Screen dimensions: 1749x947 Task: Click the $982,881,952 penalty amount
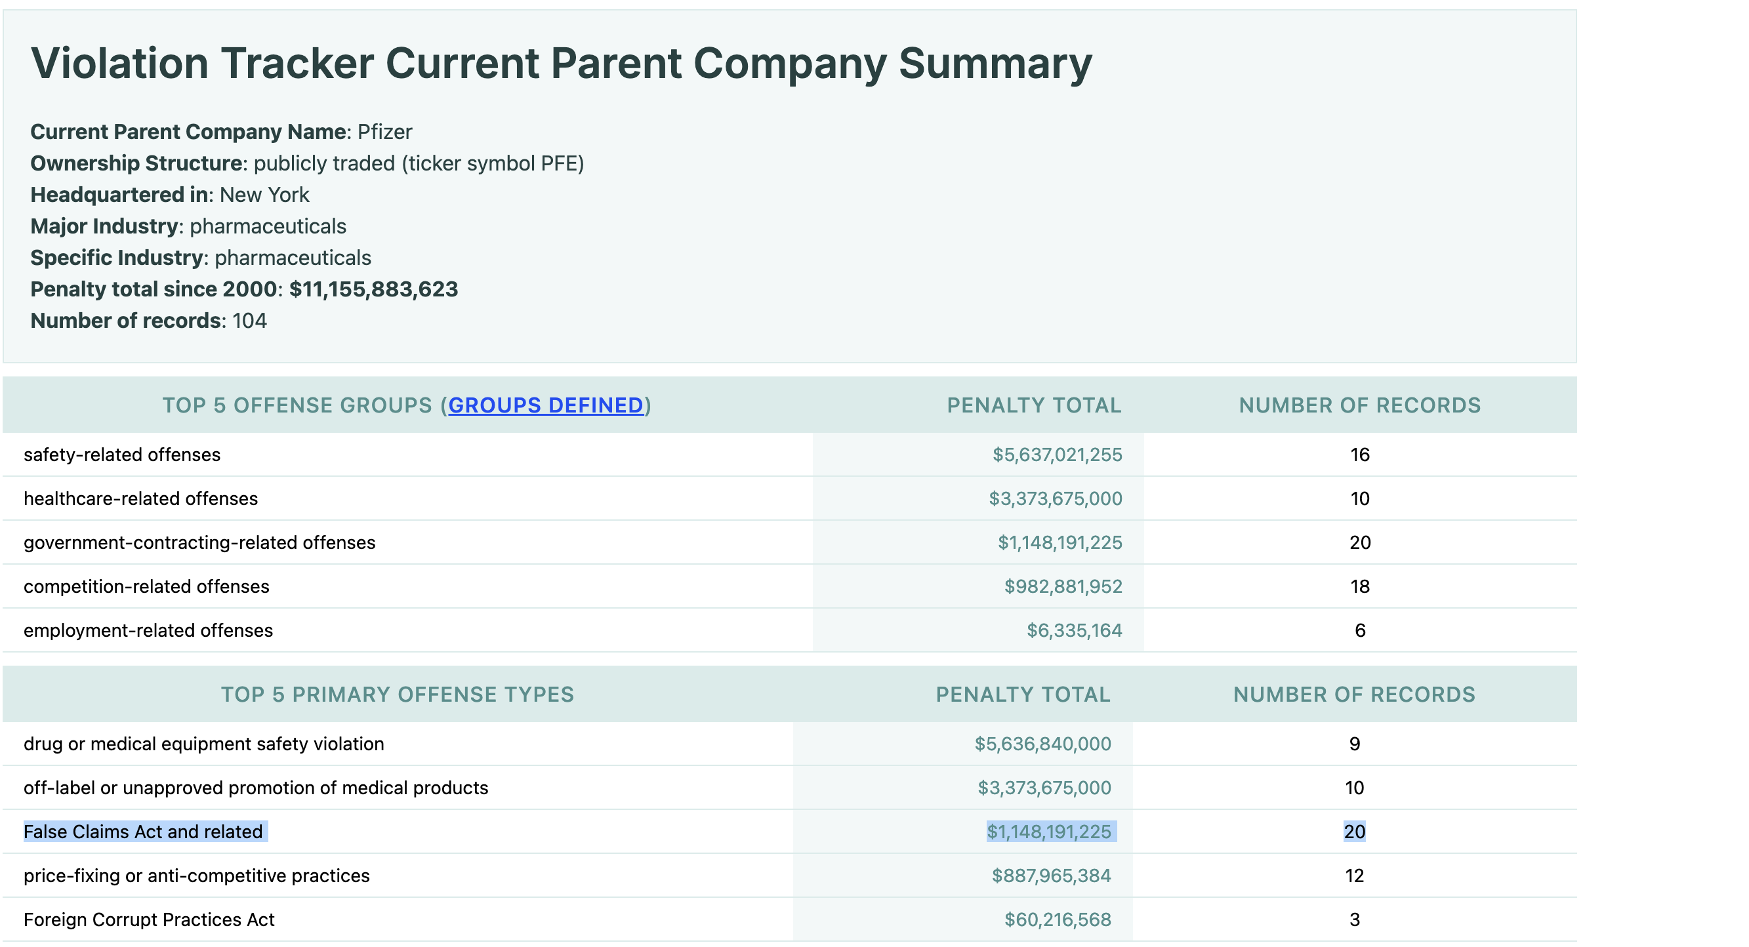click(1063, 586)
